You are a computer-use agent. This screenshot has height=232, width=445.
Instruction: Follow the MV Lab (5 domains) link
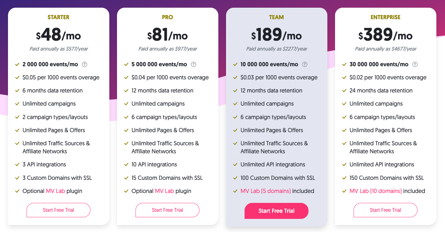[266, 191]
